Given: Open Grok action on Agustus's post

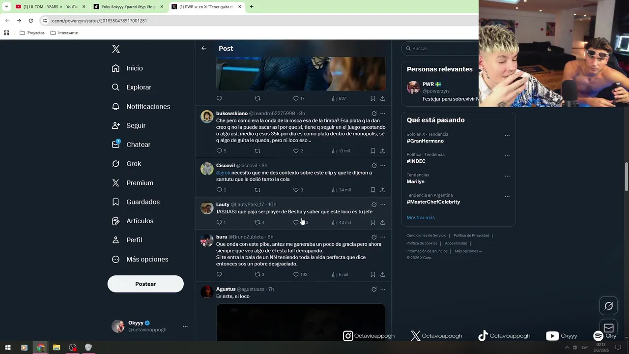Looking at the screenshot, I should [x=374, y=289].
